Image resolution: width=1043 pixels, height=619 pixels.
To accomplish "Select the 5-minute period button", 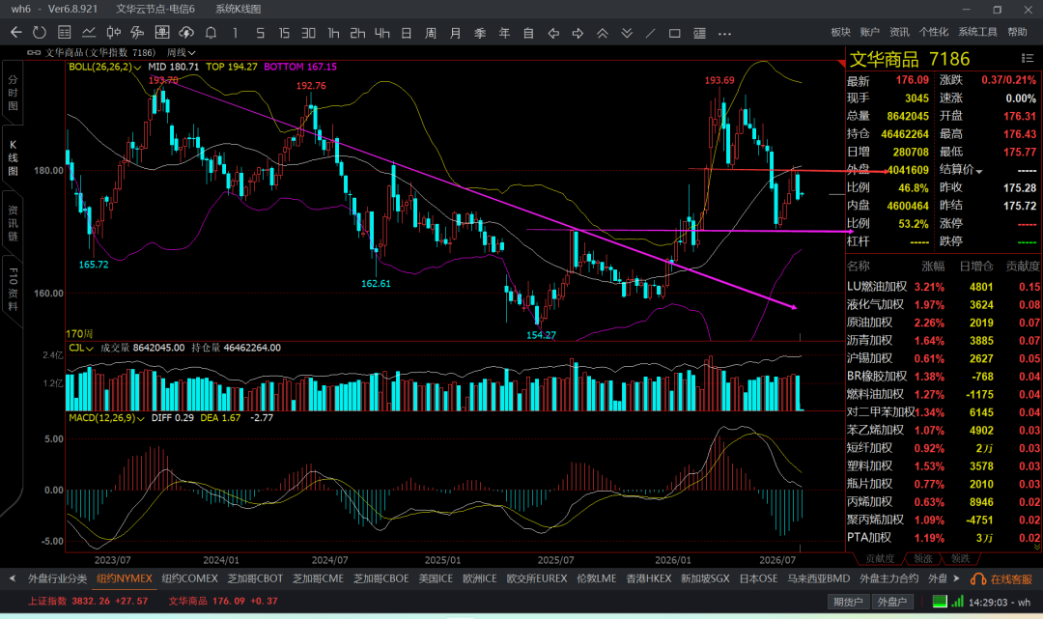I will (x=260, y=33).
